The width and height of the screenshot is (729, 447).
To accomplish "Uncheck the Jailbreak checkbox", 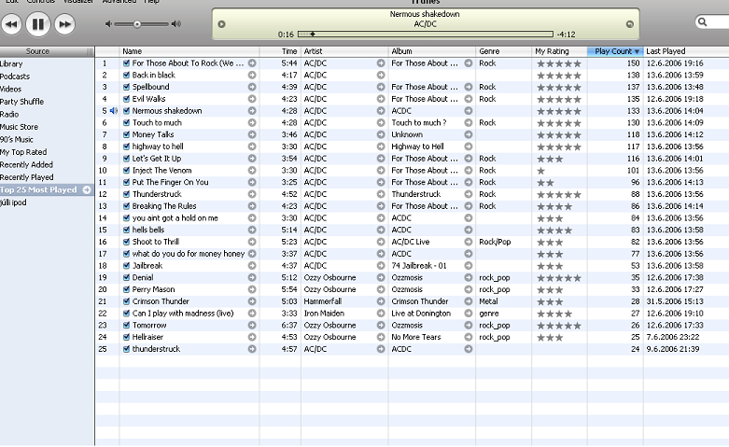I will click(x=126, y=265).
